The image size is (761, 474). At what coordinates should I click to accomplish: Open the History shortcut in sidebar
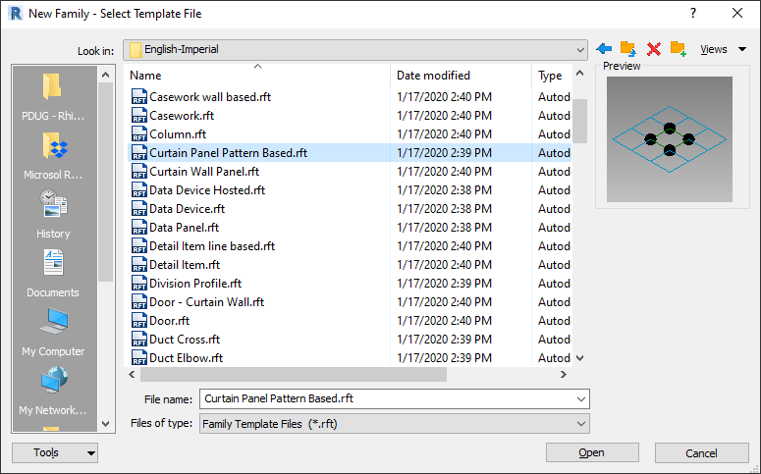coord(53,214)
